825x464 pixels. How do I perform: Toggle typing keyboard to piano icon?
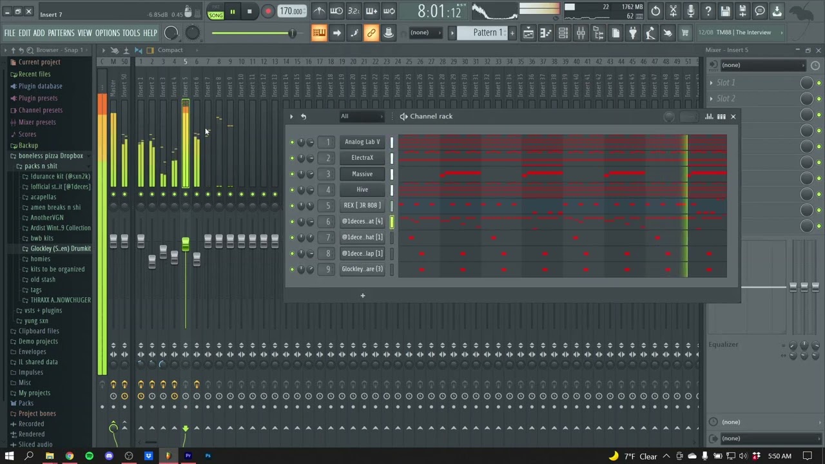(319, 33)
